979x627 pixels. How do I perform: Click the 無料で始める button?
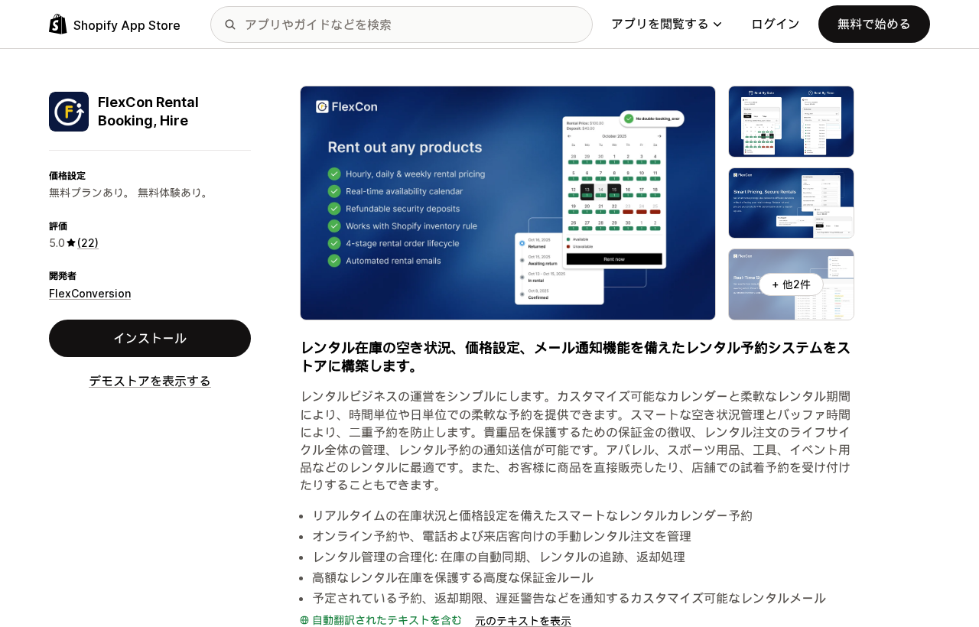[x=874, y=24]
